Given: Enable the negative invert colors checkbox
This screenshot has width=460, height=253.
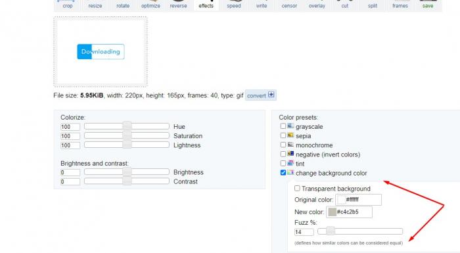Looking at the screenshot, I should pyautogui.click(x=283, y=154).
